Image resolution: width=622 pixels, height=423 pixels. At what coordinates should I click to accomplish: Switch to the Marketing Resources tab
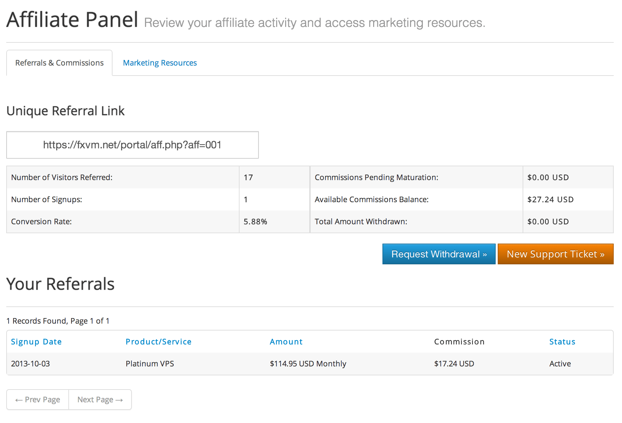tap(160, 63)
